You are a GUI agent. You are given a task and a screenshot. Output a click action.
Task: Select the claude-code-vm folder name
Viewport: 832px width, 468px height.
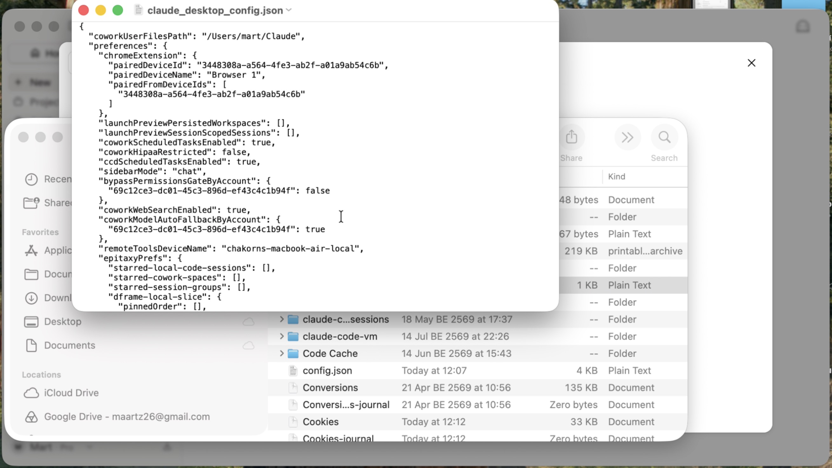340,337
